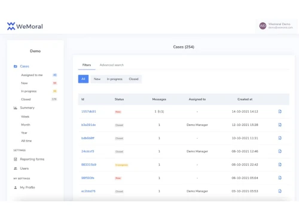Click the date 12-10-2021 15:28

pyautogui.click(x=245, y=125)
